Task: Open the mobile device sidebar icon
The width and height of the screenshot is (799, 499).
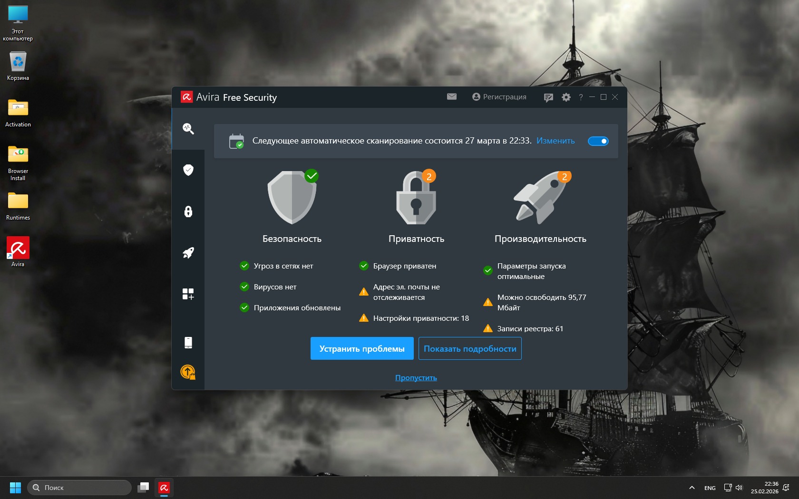Action: pos(188,342)
